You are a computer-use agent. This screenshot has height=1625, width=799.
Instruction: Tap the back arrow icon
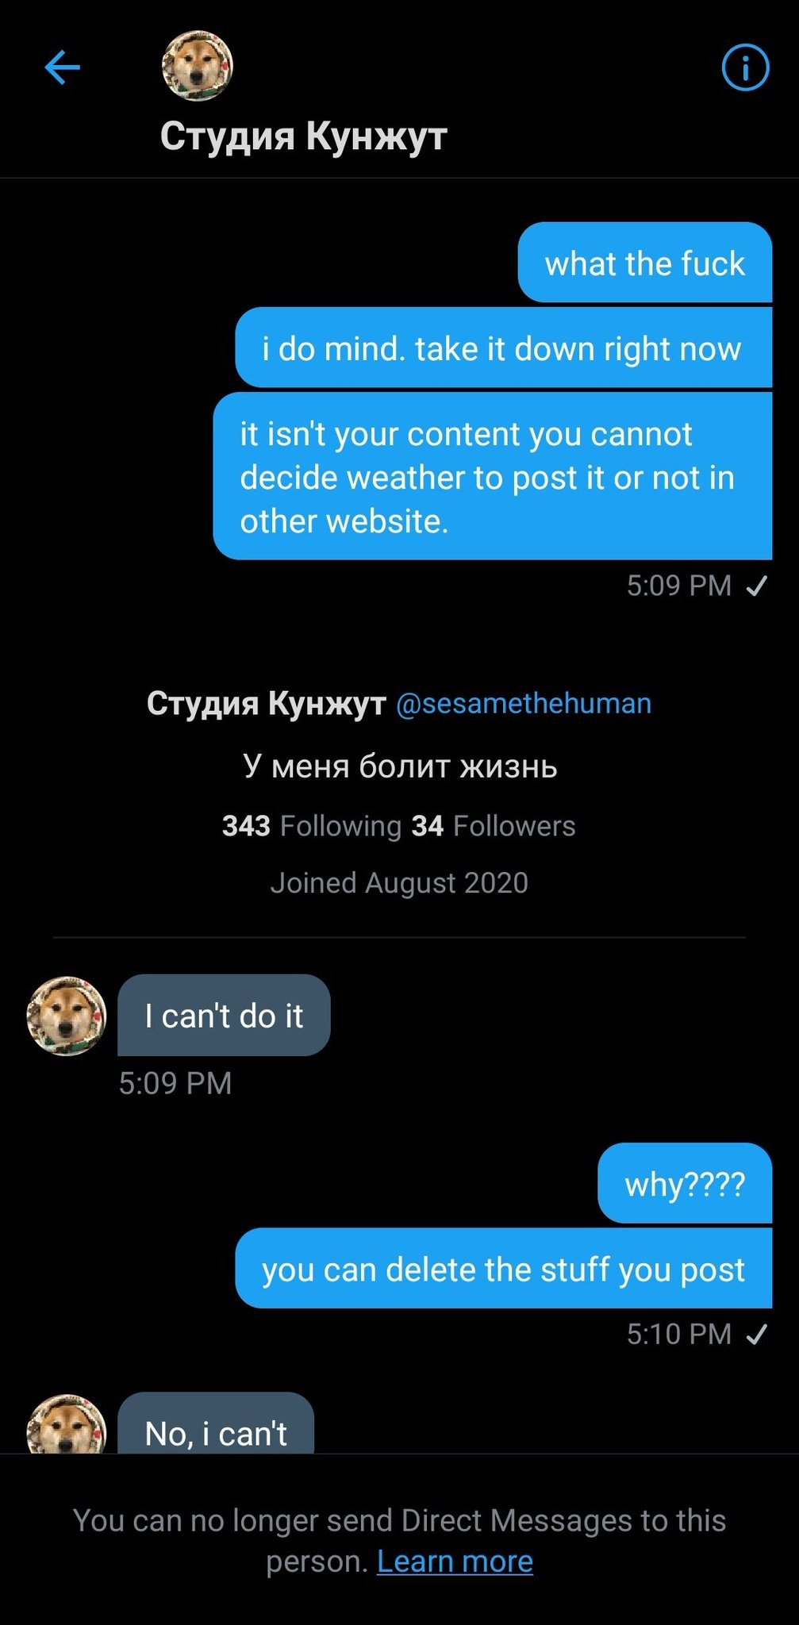point(63,67)
